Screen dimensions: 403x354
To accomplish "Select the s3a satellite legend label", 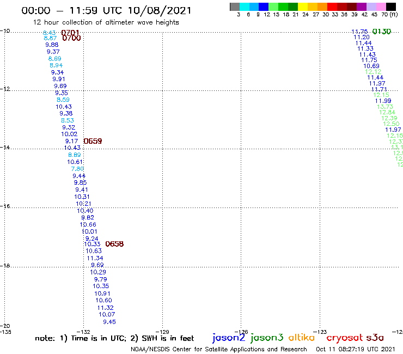I will [x=375, y=338].
